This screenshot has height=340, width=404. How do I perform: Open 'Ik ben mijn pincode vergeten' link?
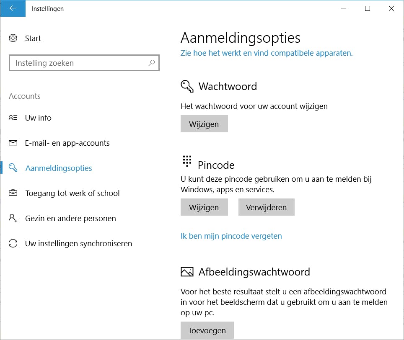click(x=231, y=236)
